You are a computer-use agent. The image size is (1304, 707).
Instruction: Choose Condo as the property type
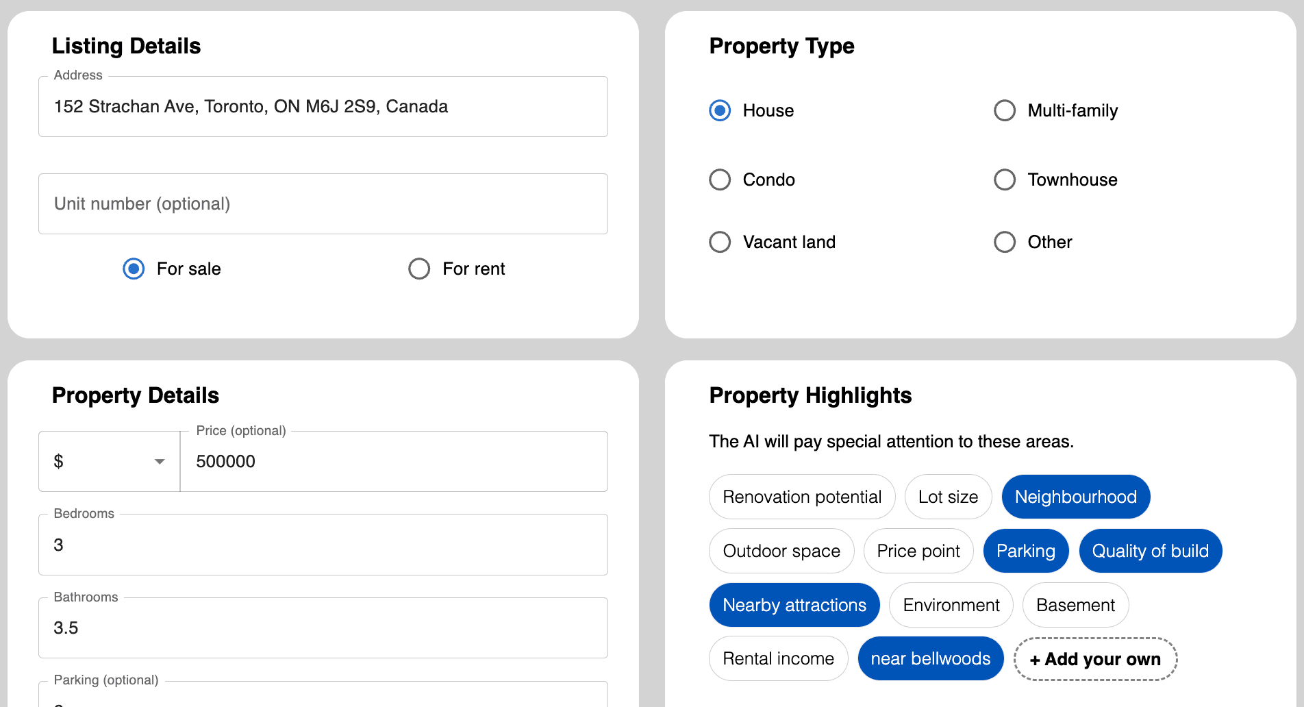[x=720, y=179]
